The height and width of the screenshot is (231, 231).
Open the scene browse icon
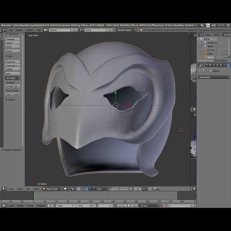[81, 30]
